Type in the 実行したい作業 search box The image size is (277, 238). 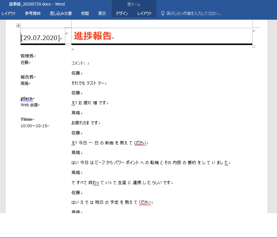(x=194, y=14)
